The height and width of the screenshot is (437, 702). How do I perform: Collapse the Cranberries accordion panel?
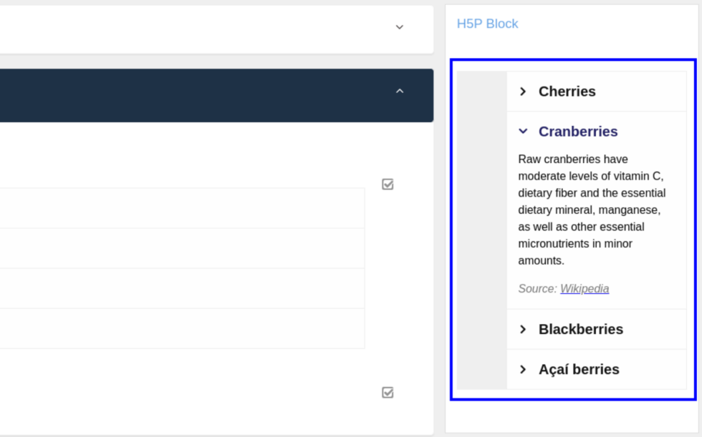pyautogui.click(x=578, y=132)
